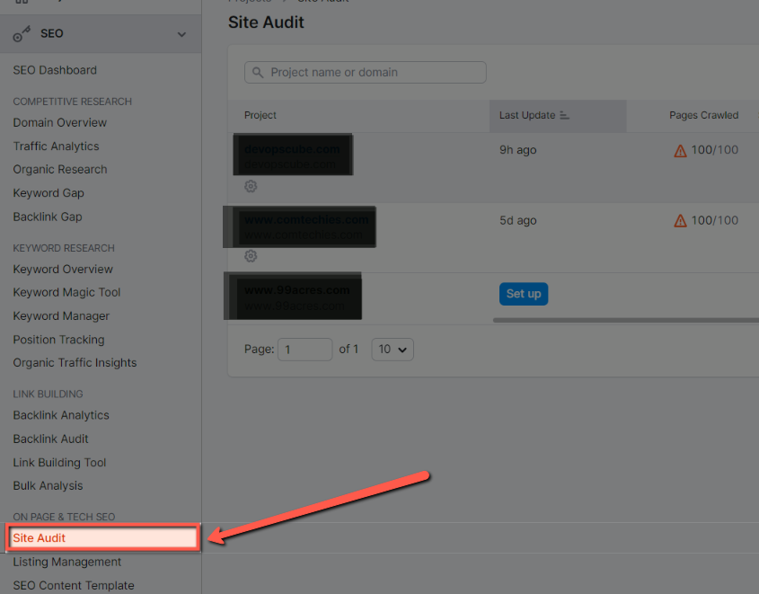Collapse the SEO section with its chevron
Image resolution: width=759 pixels, height=594 pixels.
(181, 33)
